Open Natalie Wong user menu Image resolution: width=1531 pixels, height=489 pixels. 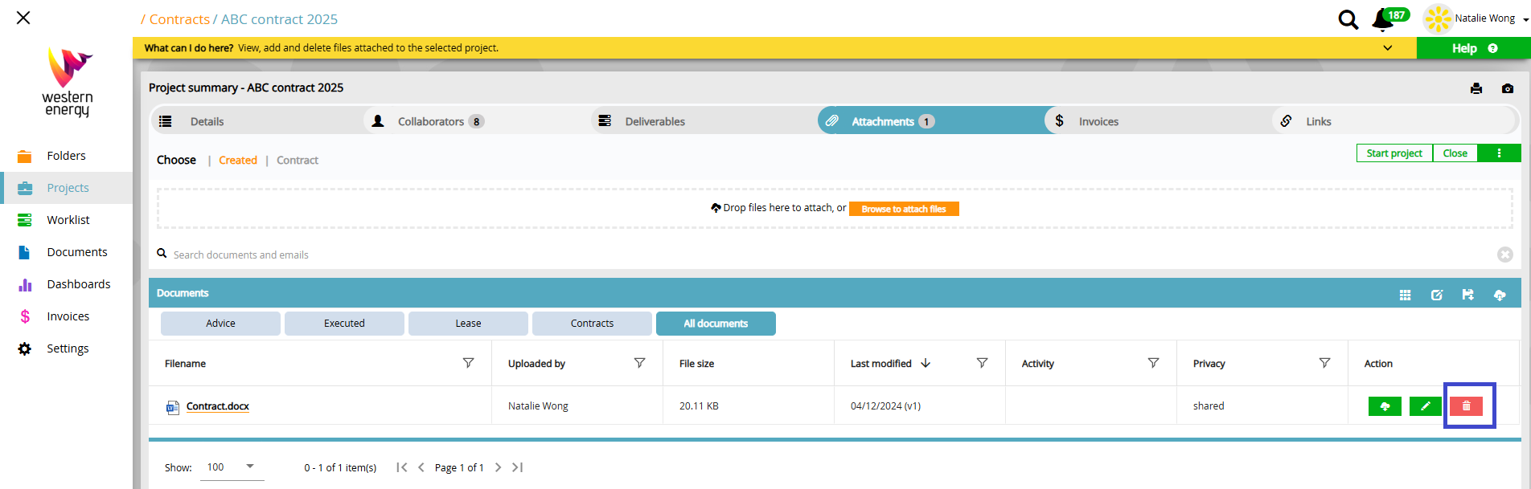pyautogui.click(x=1491, y=18)
